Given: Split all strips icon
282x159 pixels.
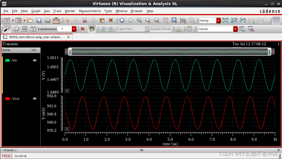Looking at the screenshot, I should tap(225, 21).
